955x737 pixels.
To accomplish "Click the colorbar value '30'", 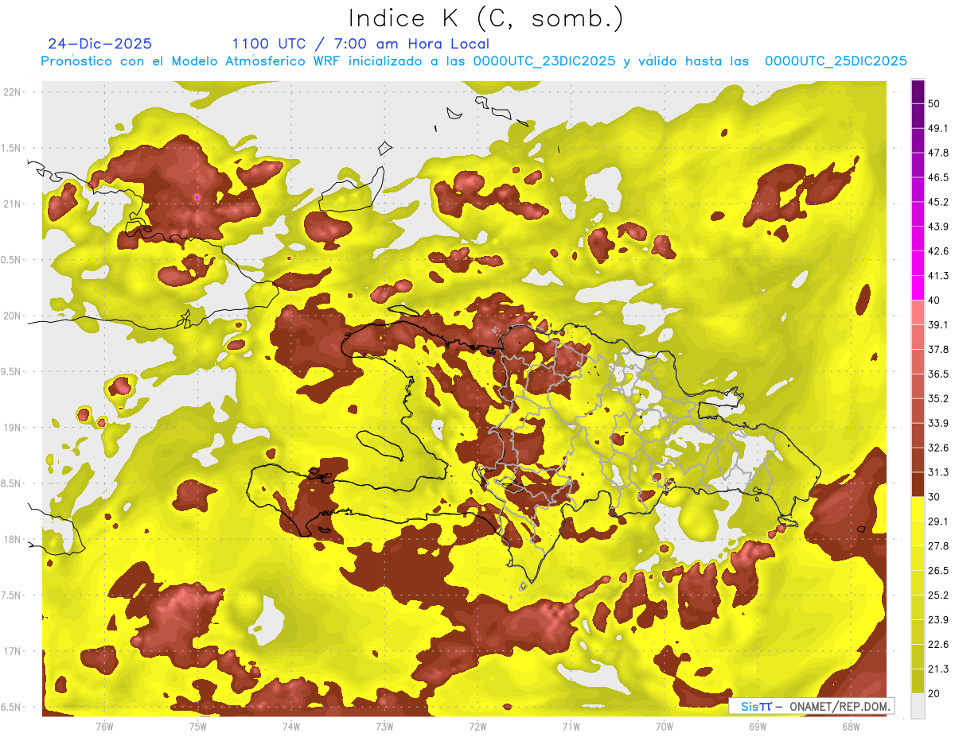I will point(935,497).
